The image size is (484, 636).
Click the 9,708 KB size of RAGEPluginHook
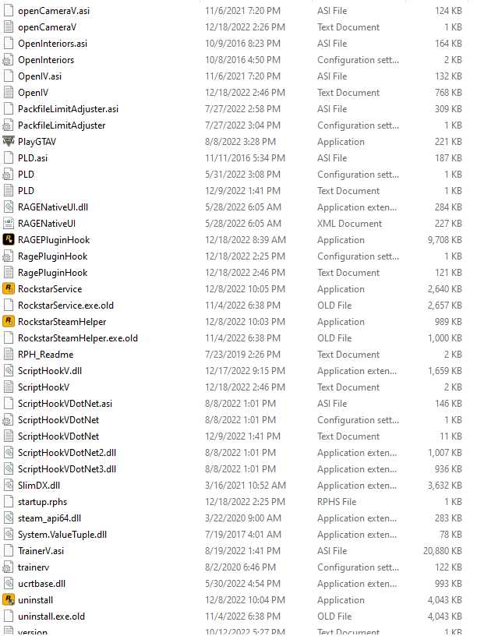[x=445, y=240]
